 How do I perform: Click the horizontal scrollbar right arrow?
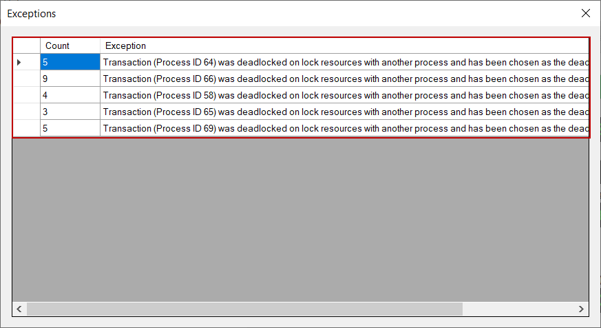pyautogui.click(x=582, y=309)
